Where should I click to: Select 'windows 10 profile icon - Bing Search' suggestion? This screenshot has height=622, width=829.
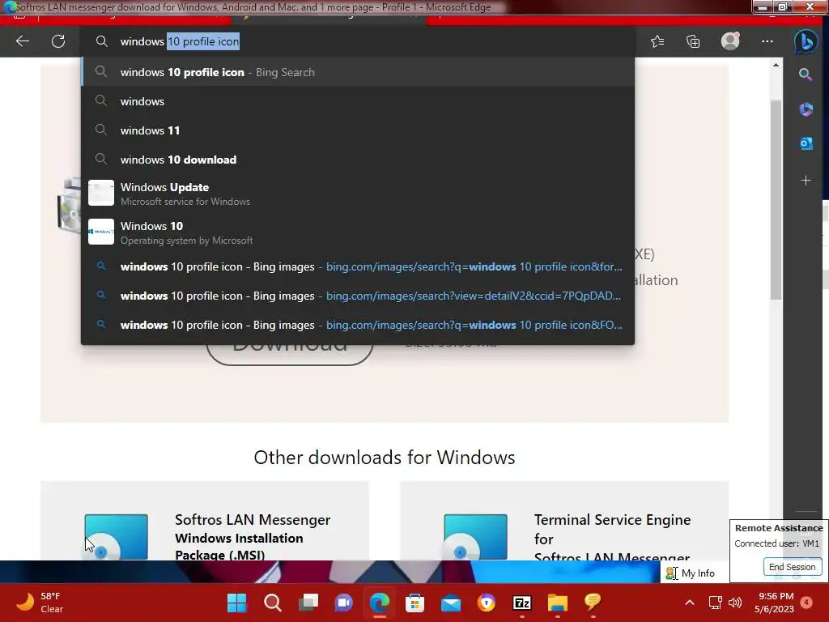point(358,72)
